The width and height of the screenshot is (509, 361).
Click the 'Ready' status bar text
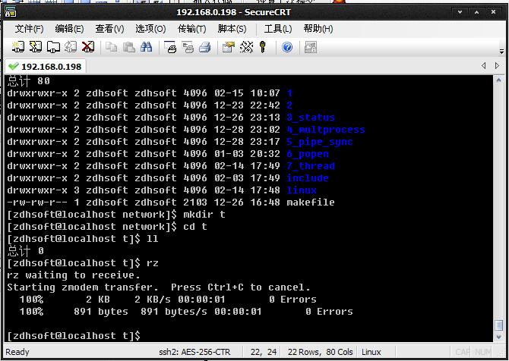[x=17, y=352]
